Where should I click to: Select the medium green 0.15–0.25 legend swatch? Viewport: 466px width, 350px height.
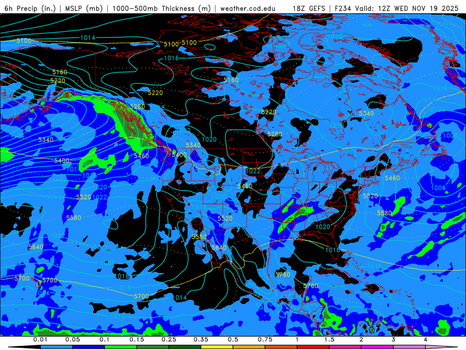[153, 347]
